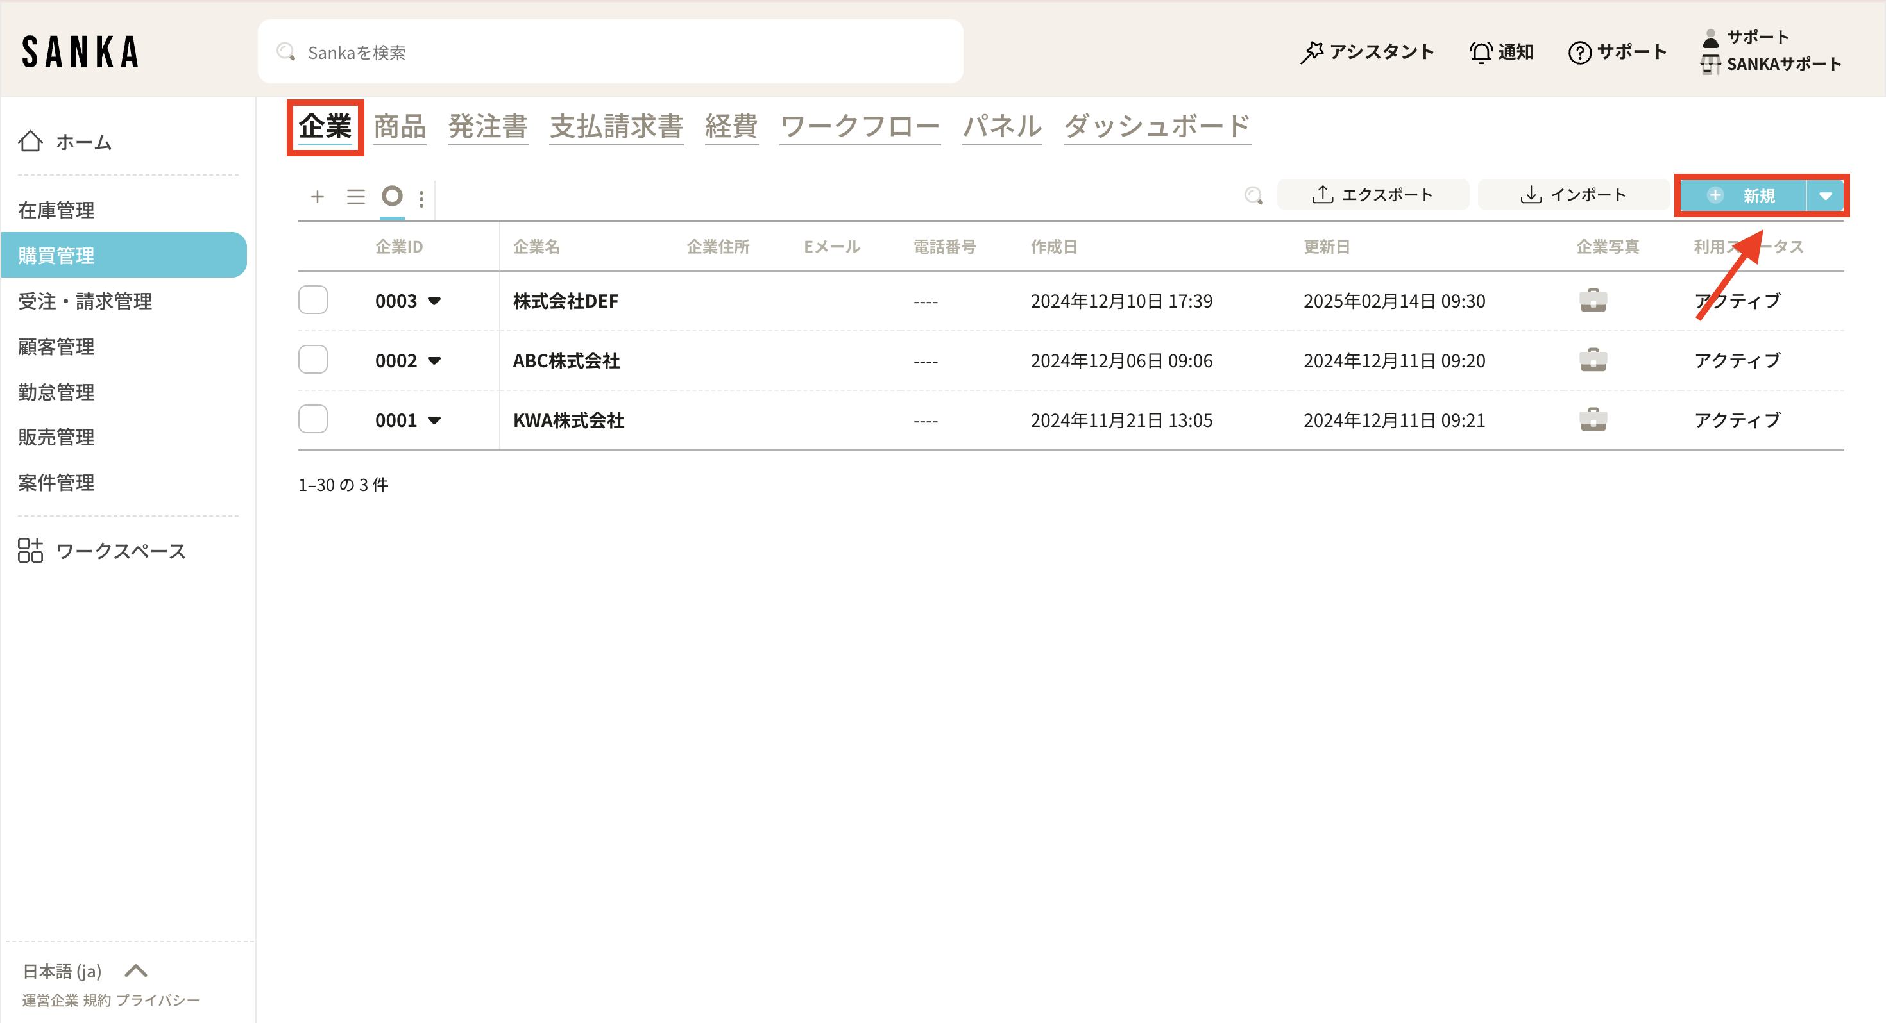This screenshot has width=1886, height=1023.
Task: Switch to the 発注書 tab
Action: coord(488,127)
